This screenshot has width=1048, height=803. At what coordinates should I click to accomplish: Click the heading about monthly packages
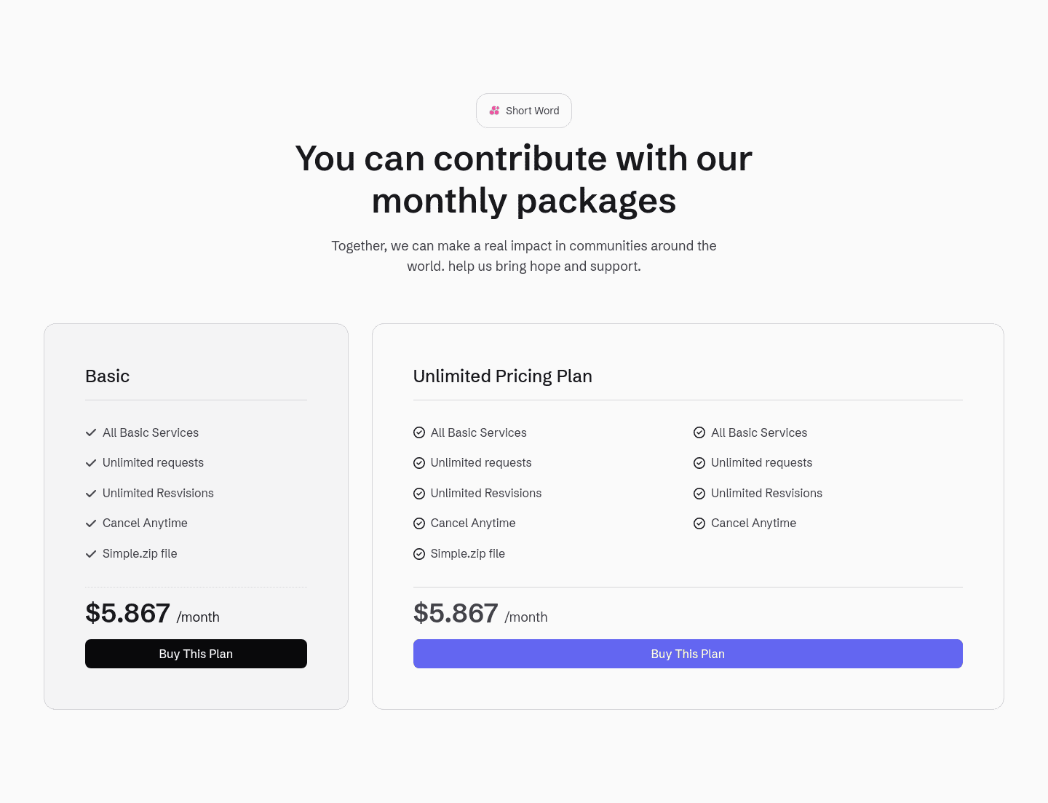click(523, 180)
